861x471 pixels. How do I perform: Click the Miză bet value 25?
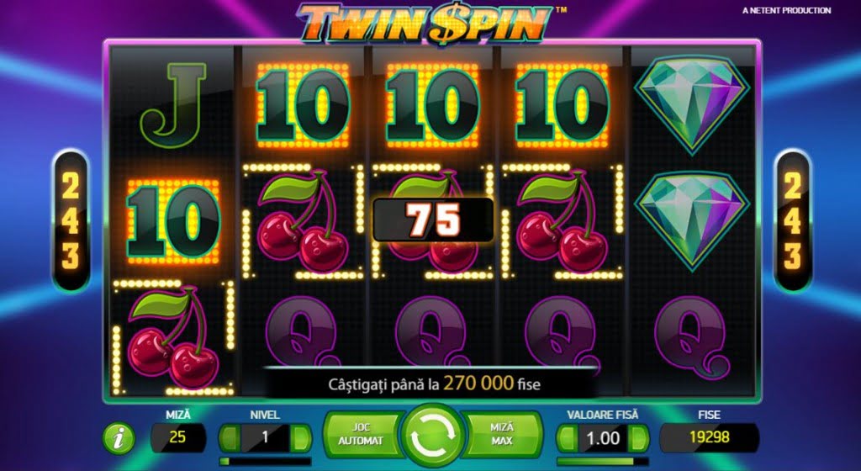point(178,437)
